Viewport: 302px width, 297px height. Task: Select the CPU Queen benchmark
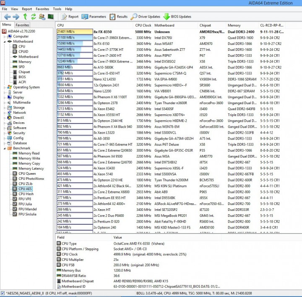(24, 173)
